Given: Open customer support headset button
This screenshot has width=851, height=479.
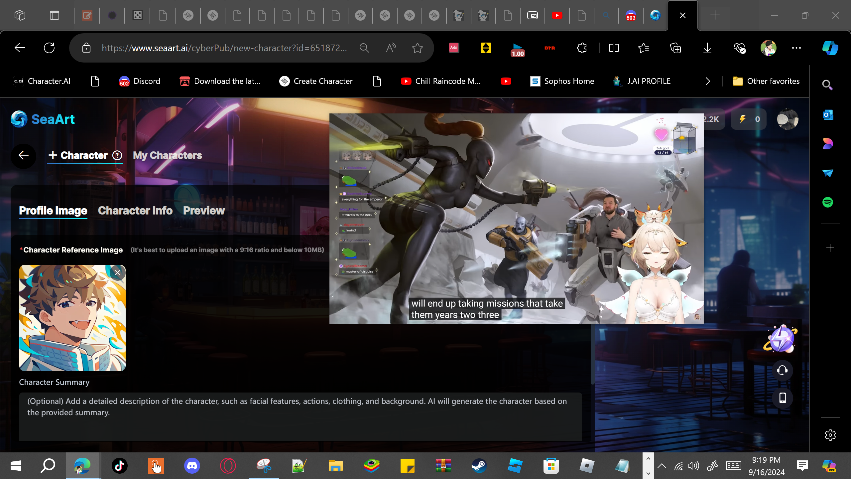Looking at the screenshot, I should [782, 370].
